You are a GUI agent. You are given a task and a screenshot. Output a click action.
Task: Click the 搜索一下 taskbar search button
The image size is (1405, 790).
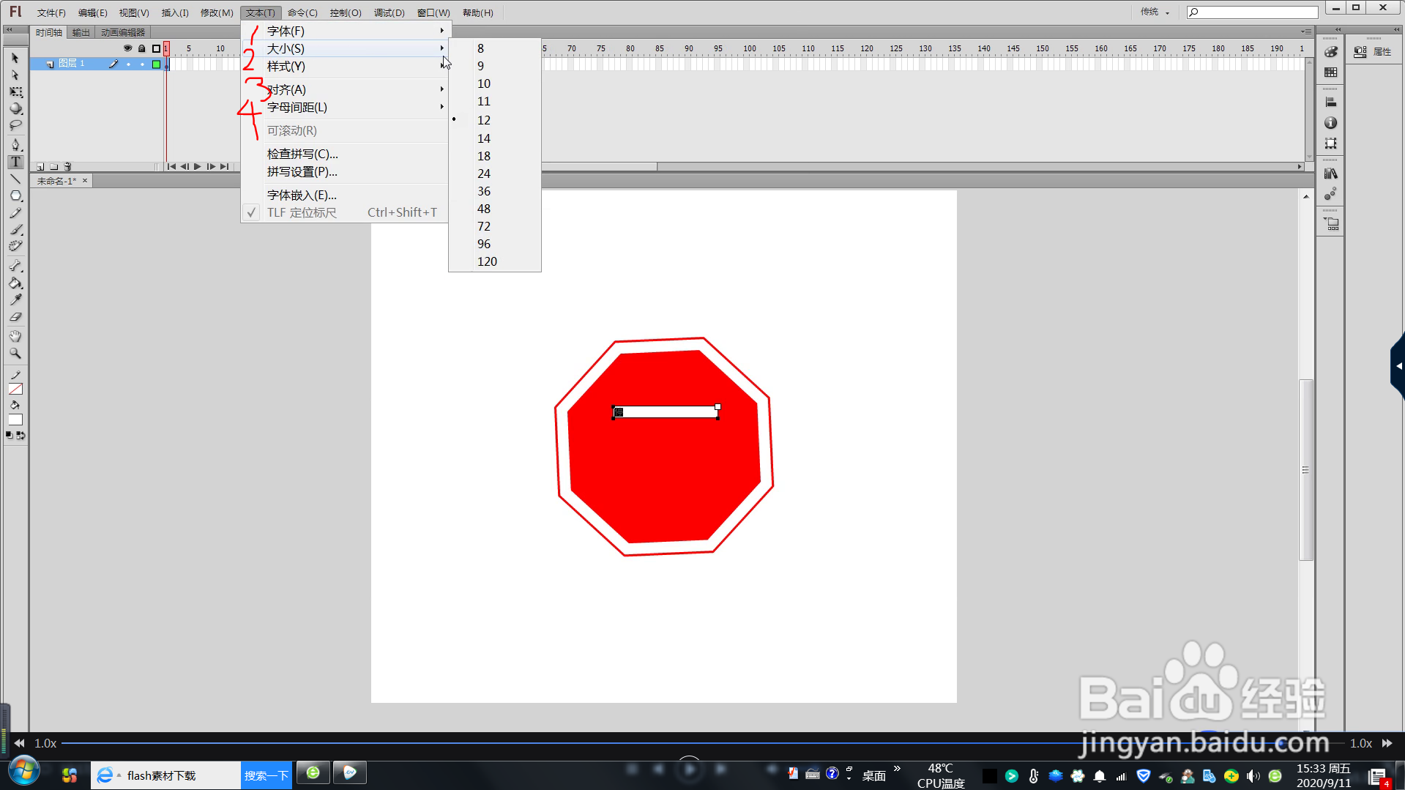(266, 774)
